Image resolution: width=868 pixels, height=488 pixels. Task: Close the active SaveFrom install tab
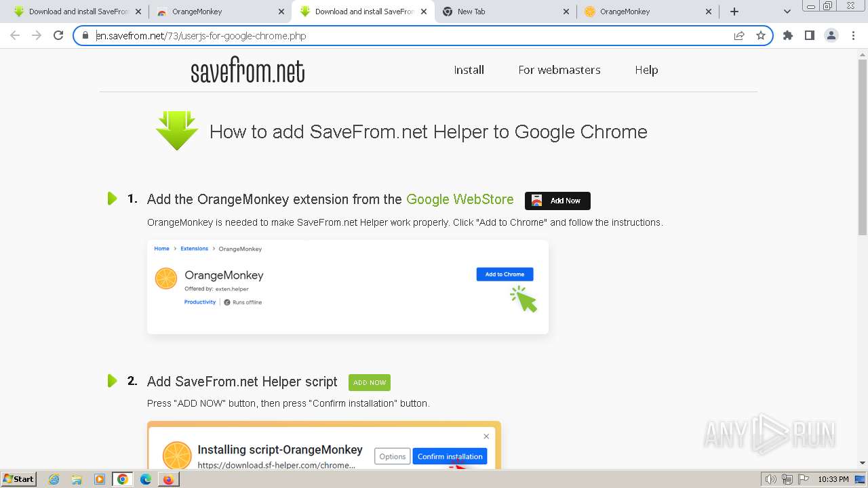pyautogui.click(x=424, y=12)
